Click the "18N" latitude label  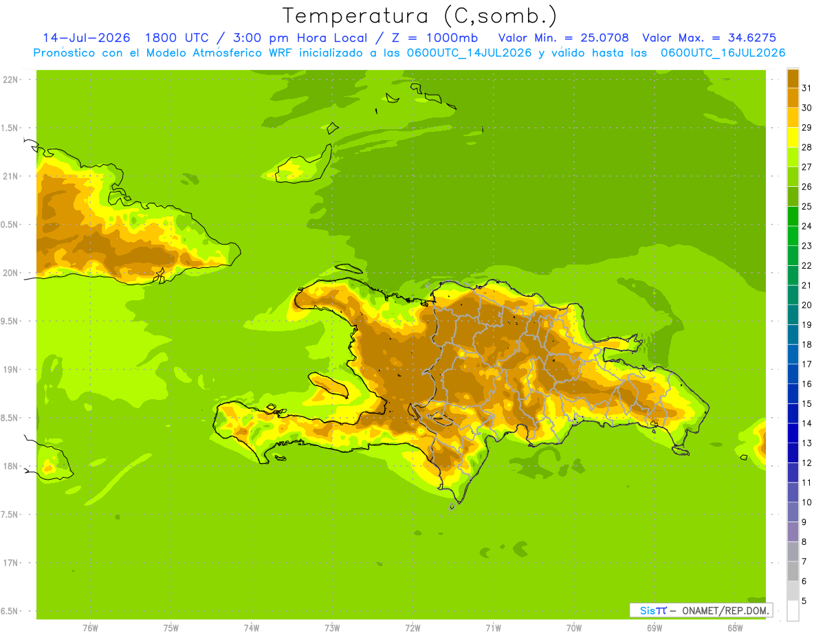pos(10,466)
